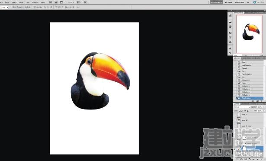Switch to the Design workspace
This screenshot has height=161, width=266.
click(x=228, y=2)
